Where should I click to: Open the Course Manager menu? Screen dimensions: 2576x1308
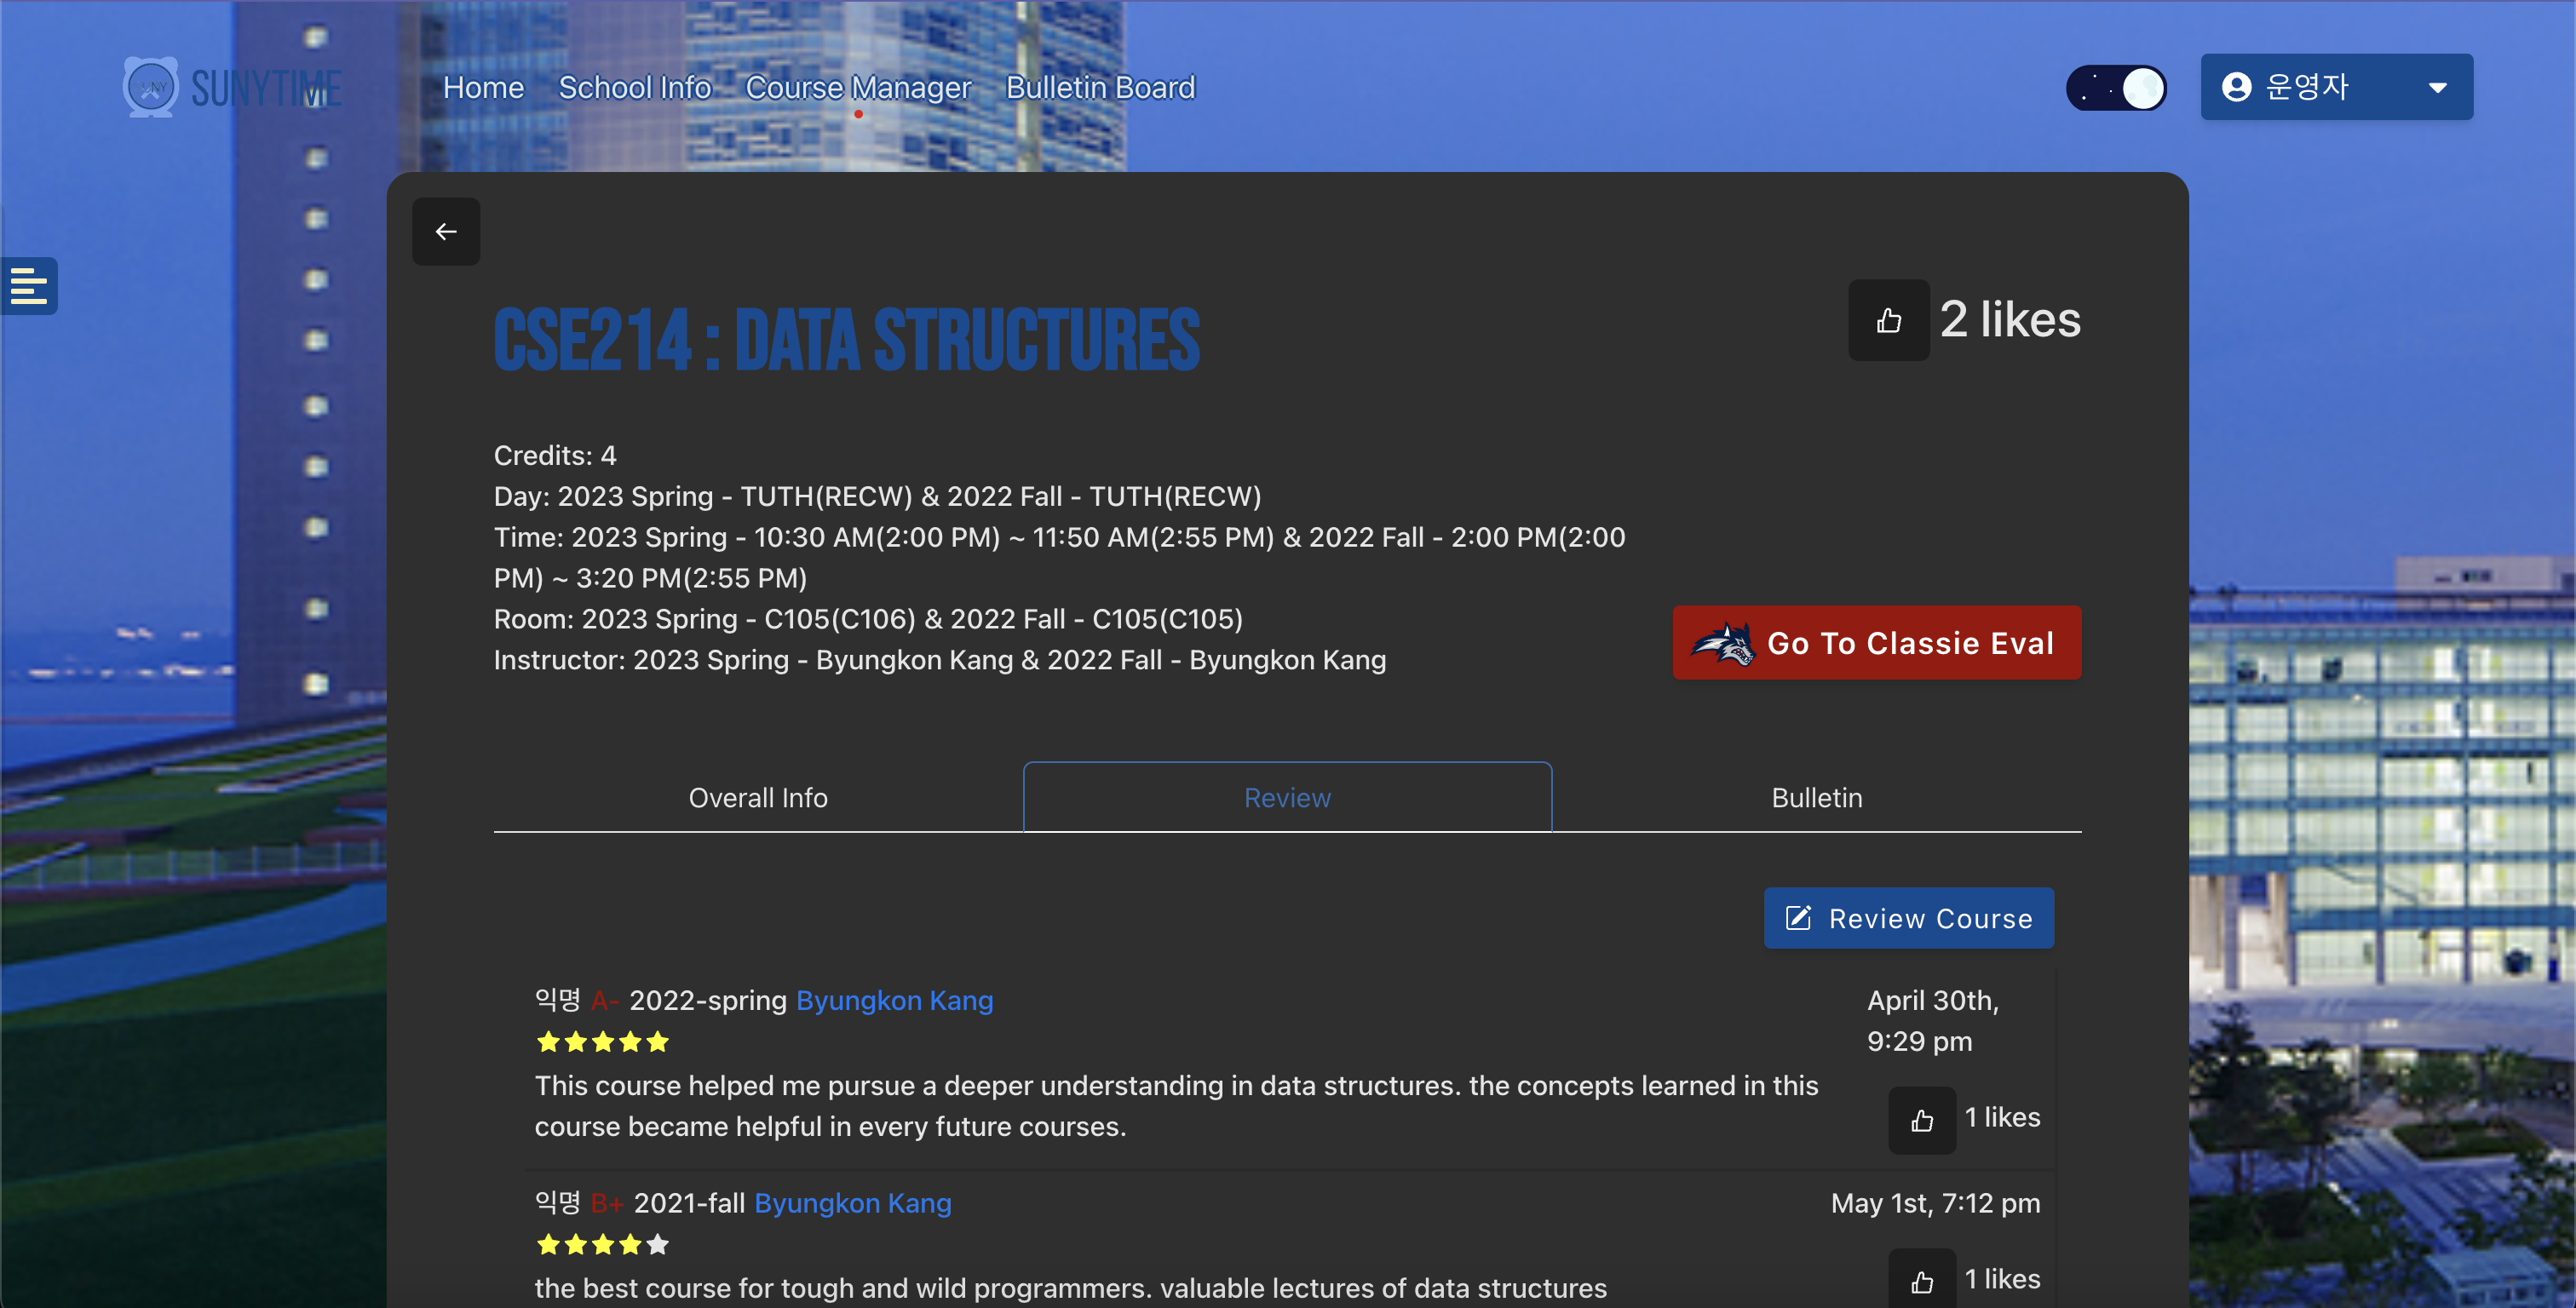858,88
